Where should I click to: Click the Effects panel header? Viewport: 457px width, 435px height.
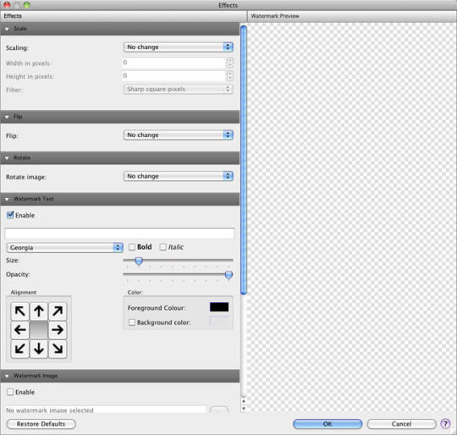coord(124,16)
